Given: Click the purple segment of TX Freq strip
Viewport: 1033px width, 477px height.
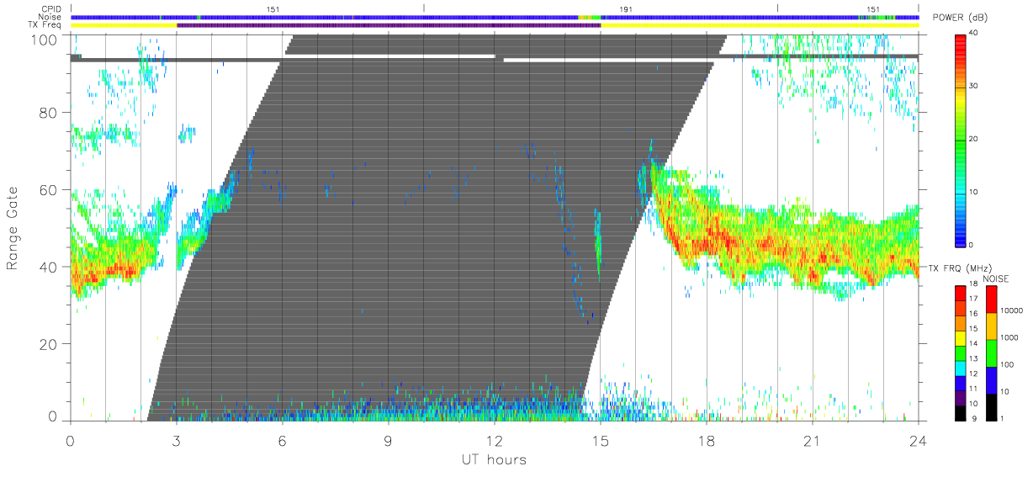Looking at the screenshot, I should (x=389, y=25).
